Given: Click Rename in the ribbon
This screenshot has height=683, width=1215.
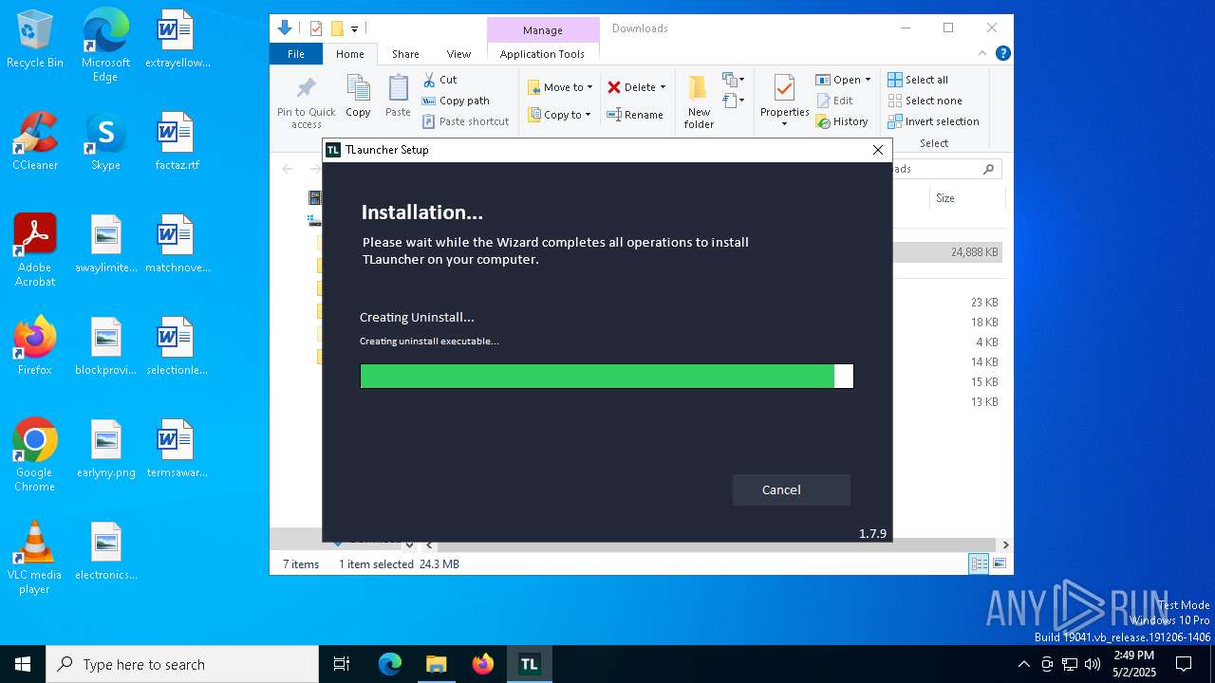Looking at the screenshot, I should tap(635, 115).
